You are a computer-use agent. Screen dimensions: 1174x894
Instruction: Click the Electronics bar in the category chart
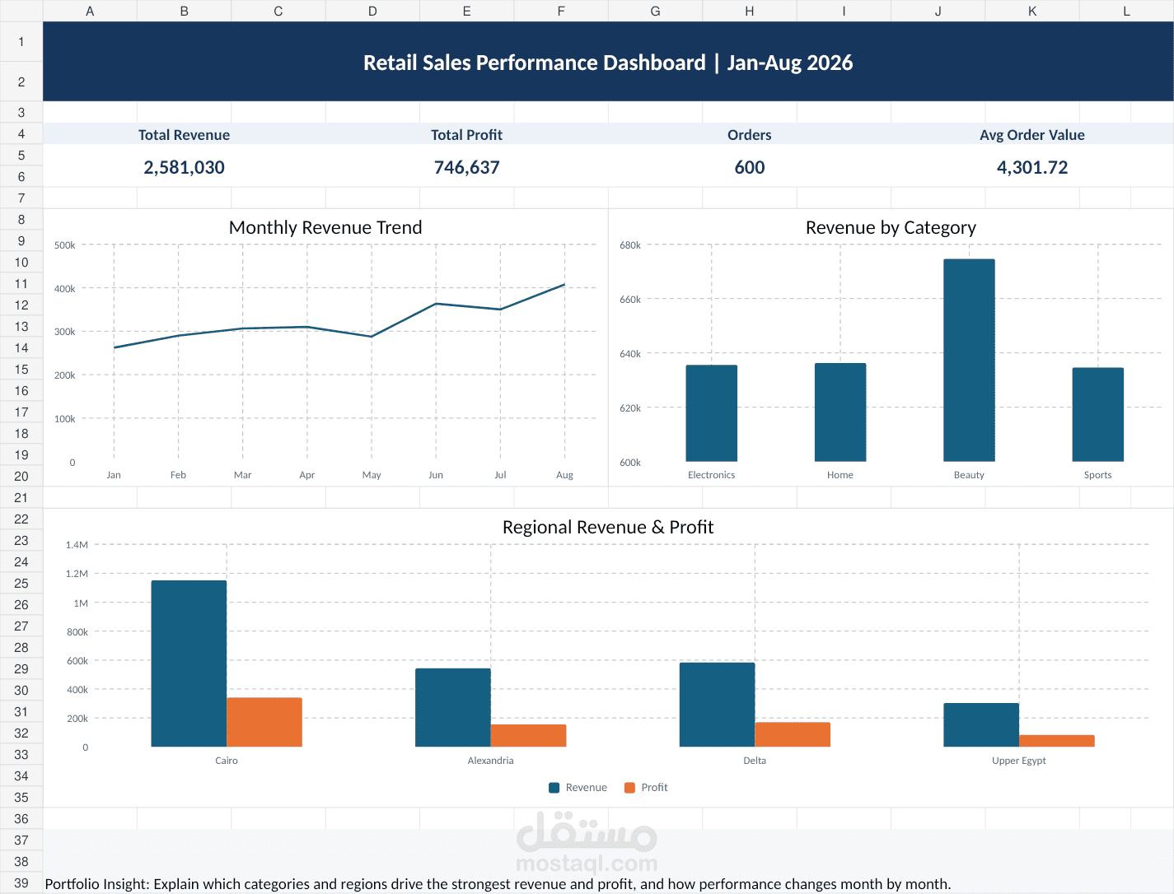[x=712, y=413]
